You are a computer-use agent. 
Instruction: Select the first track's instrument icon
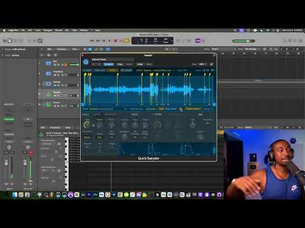tap(48, 63)
